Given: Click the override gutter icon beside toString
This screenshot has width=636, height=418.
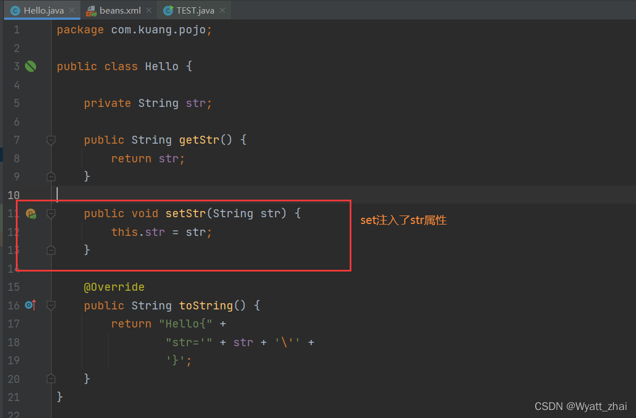Looking at the screenshot, I should (x=31, y=305).
